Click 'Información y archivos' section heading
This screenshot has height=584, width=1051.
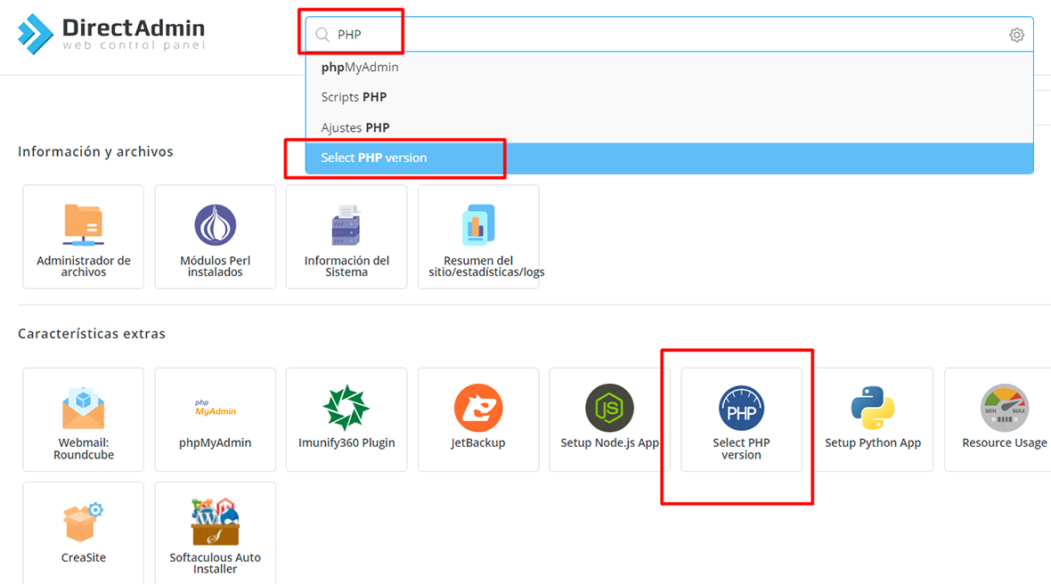(x=95, y=152)
